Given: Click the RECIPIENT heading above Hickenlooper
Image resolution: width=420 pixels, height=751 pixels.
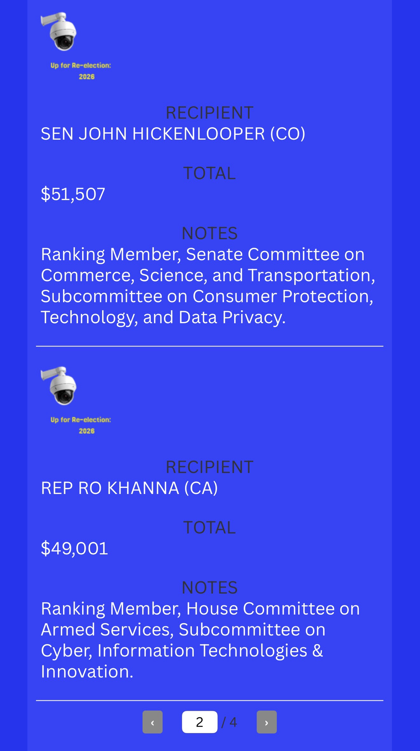Looking at the screenshot, I should point(210,113).
